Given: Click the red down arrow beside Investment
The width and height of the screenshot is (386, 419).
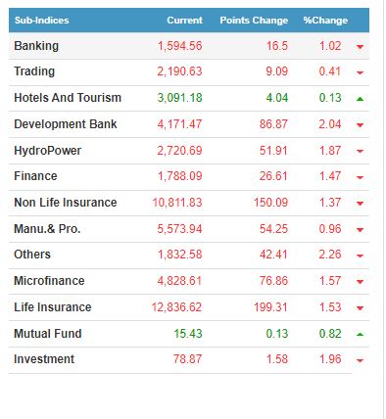Looking at the screenshot, I should click(x=360, y=360).
